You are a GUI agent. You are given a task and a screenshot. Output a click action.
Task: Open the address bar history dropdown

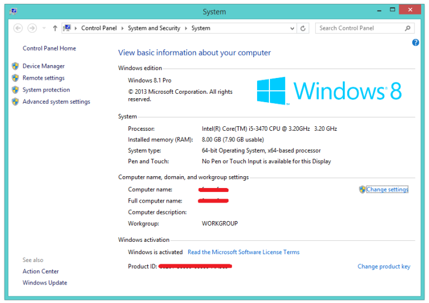click(292, 28)
